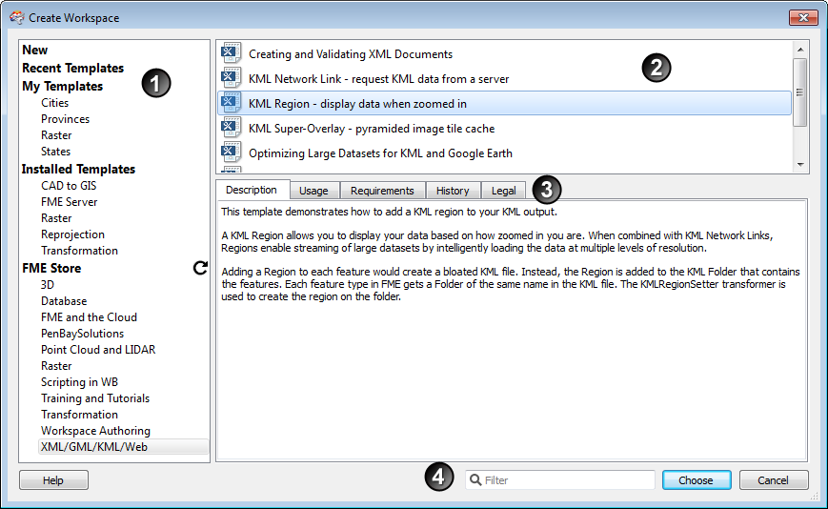The height and width of the screenshot is (509, 828).
Task: Click the Create Workspace title bar icon
Action: 17,17
